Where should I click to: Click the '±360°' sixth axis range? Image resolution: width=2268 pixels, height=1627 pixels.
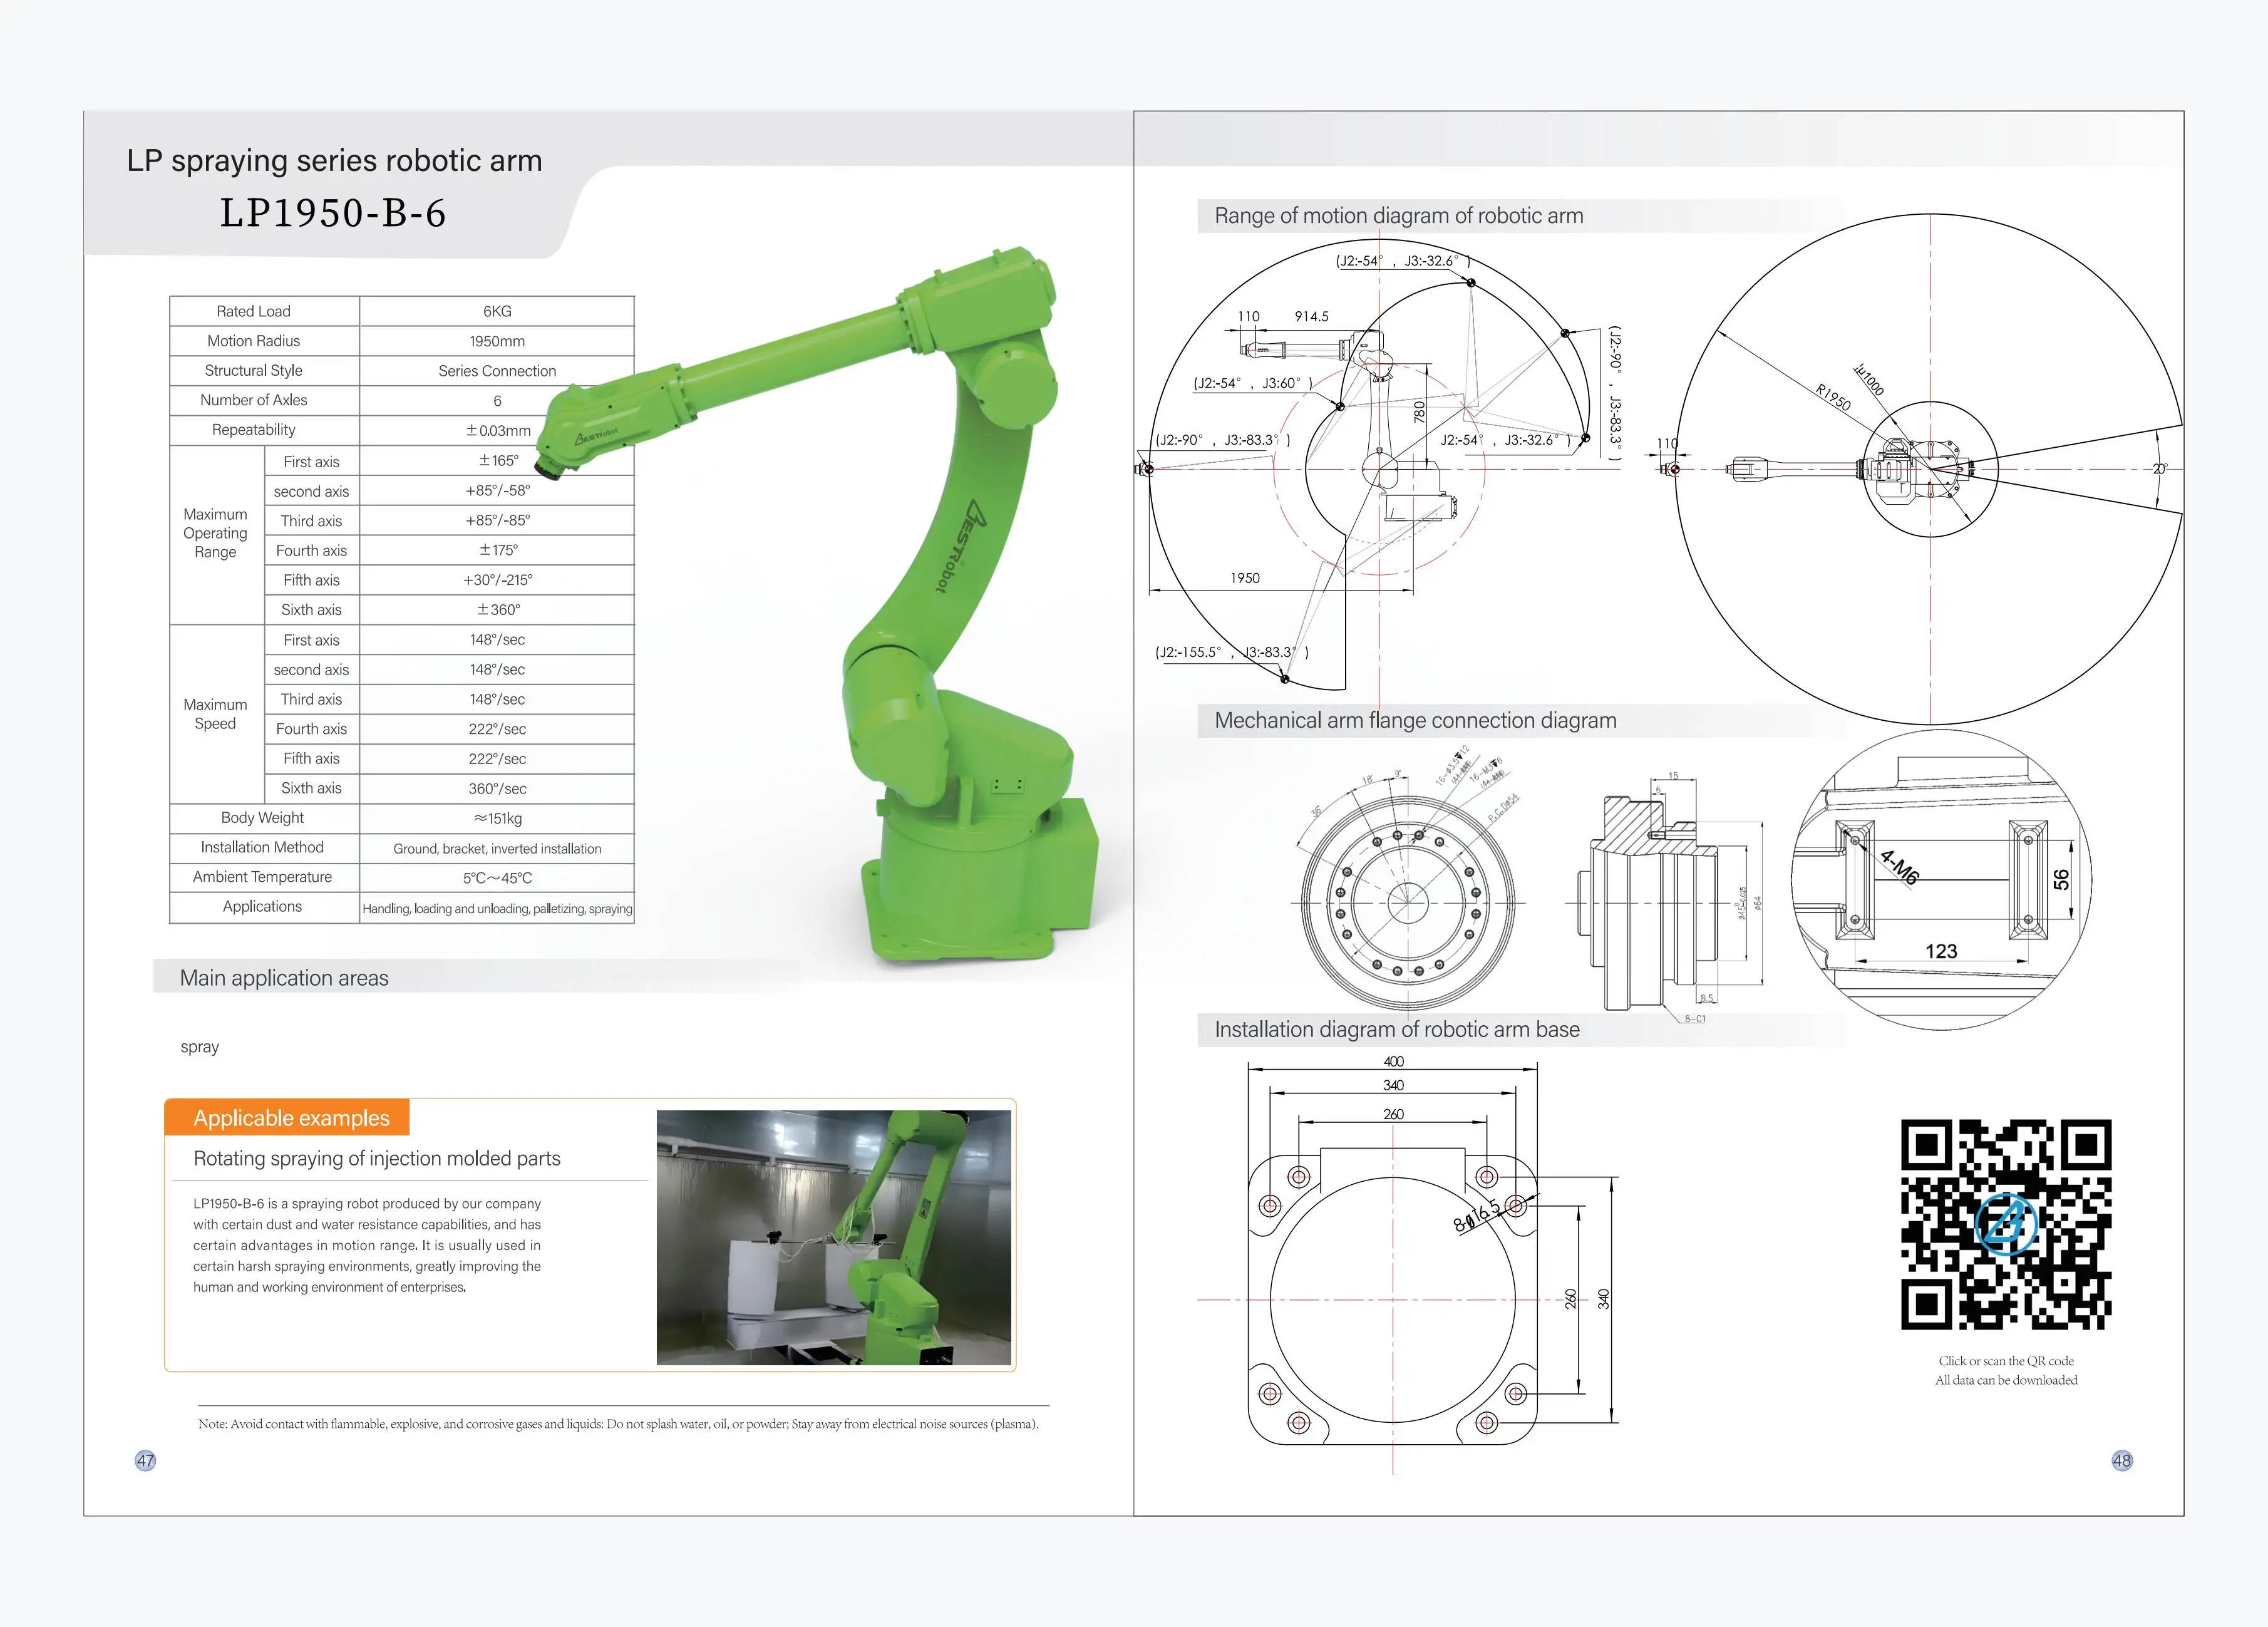(497, 610)
